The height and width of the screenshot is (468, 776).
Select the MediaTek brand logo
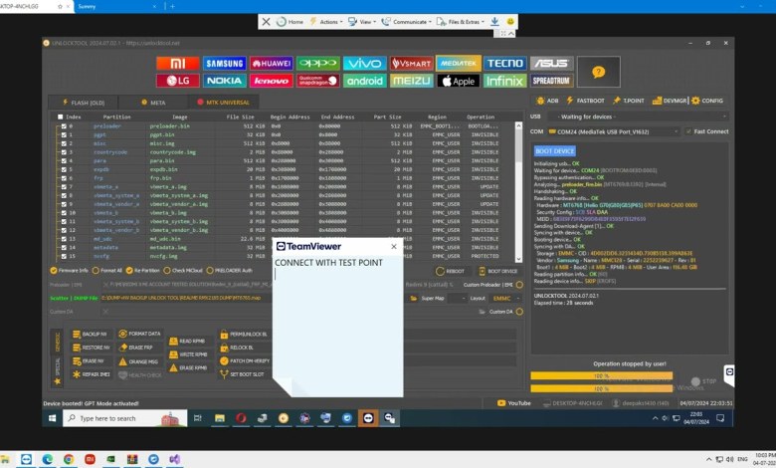click(459, 64)
